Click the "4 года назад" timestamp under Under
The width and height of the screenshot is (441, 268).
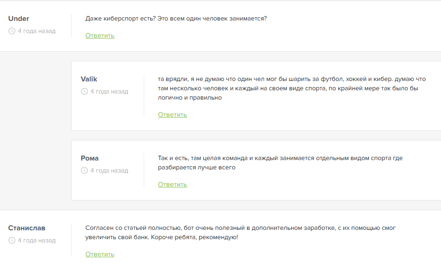[37, 31]
